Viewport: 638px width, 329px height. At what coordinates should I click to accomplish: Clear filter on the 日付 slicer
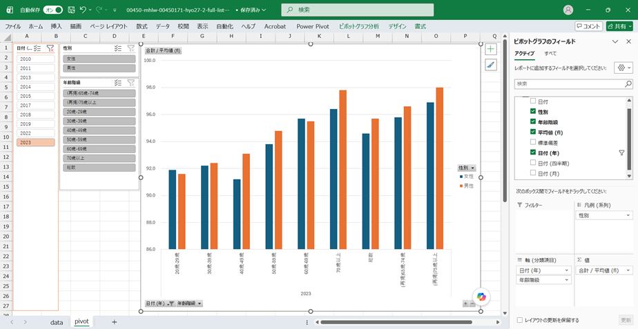click(50, 48)
